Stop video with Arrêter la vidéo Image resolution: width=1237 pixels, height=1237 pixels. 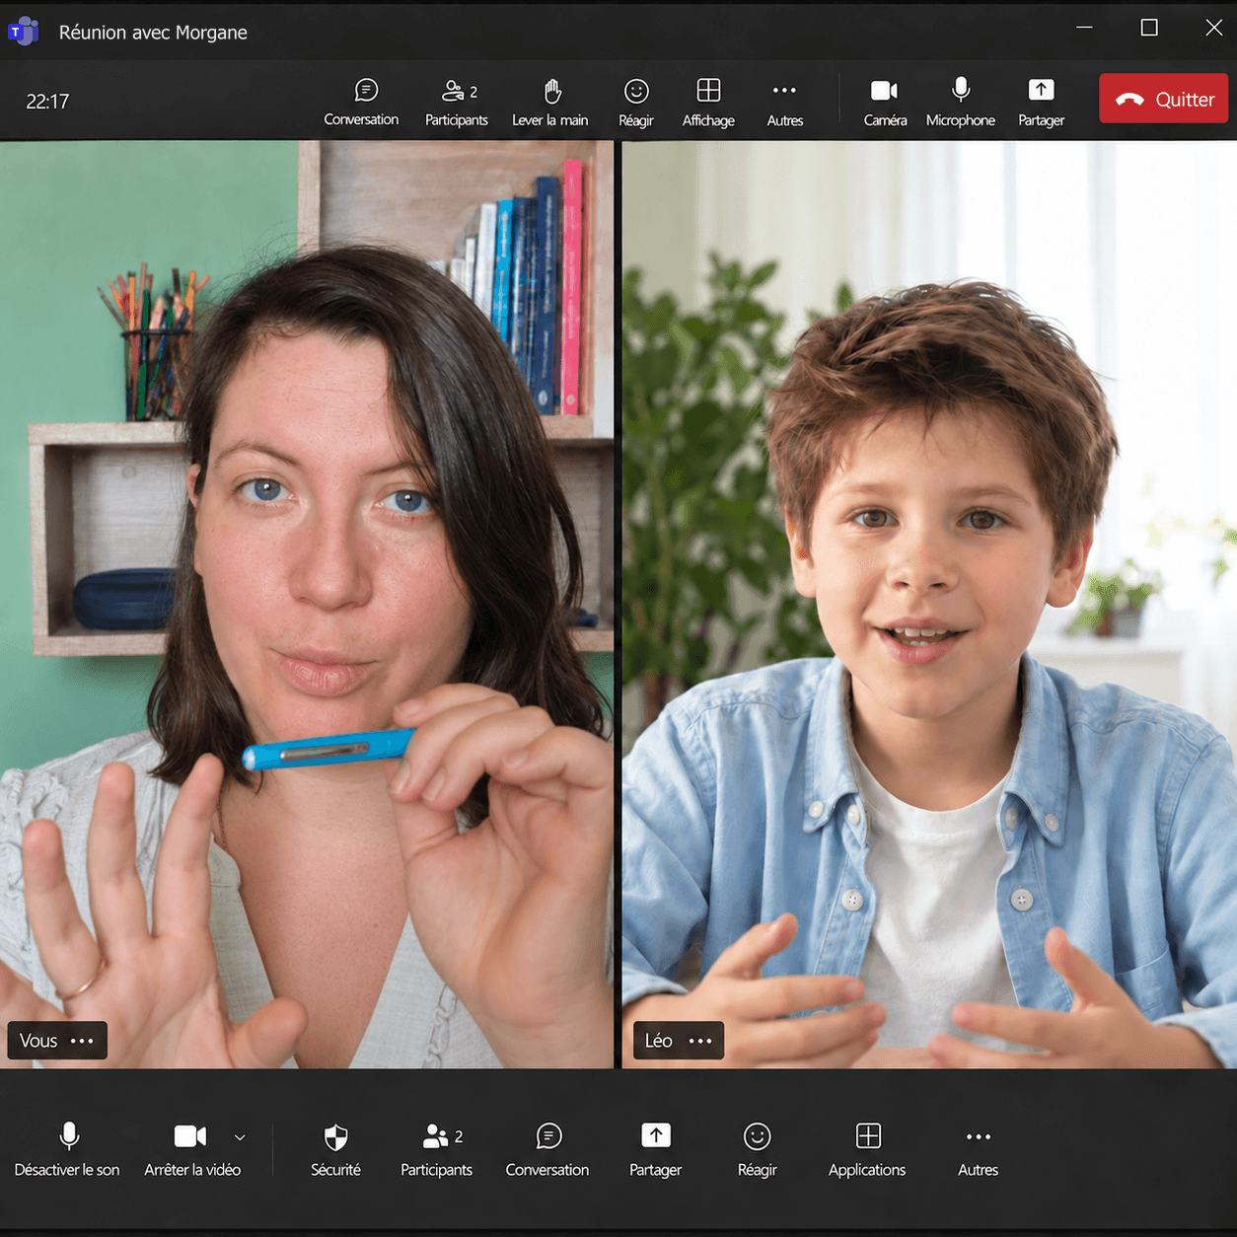click(192, 1150)
